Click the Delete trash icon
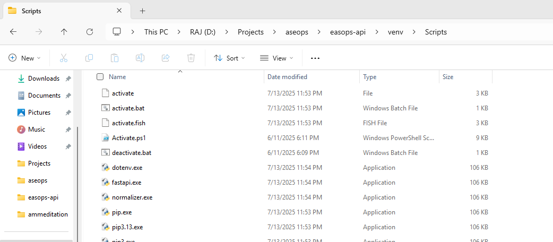Image resolution: width=553 pixels, height=242 pixels. (x=191, y=58)
